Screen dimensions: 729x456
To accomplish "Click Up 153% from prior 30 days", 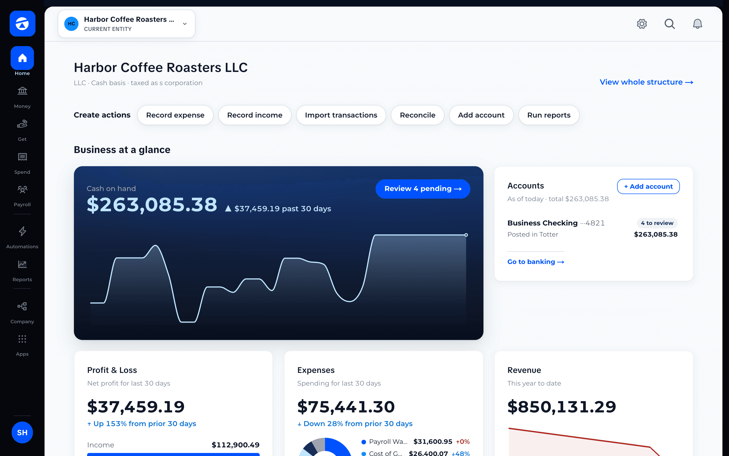I will click(x=141, y=424).
